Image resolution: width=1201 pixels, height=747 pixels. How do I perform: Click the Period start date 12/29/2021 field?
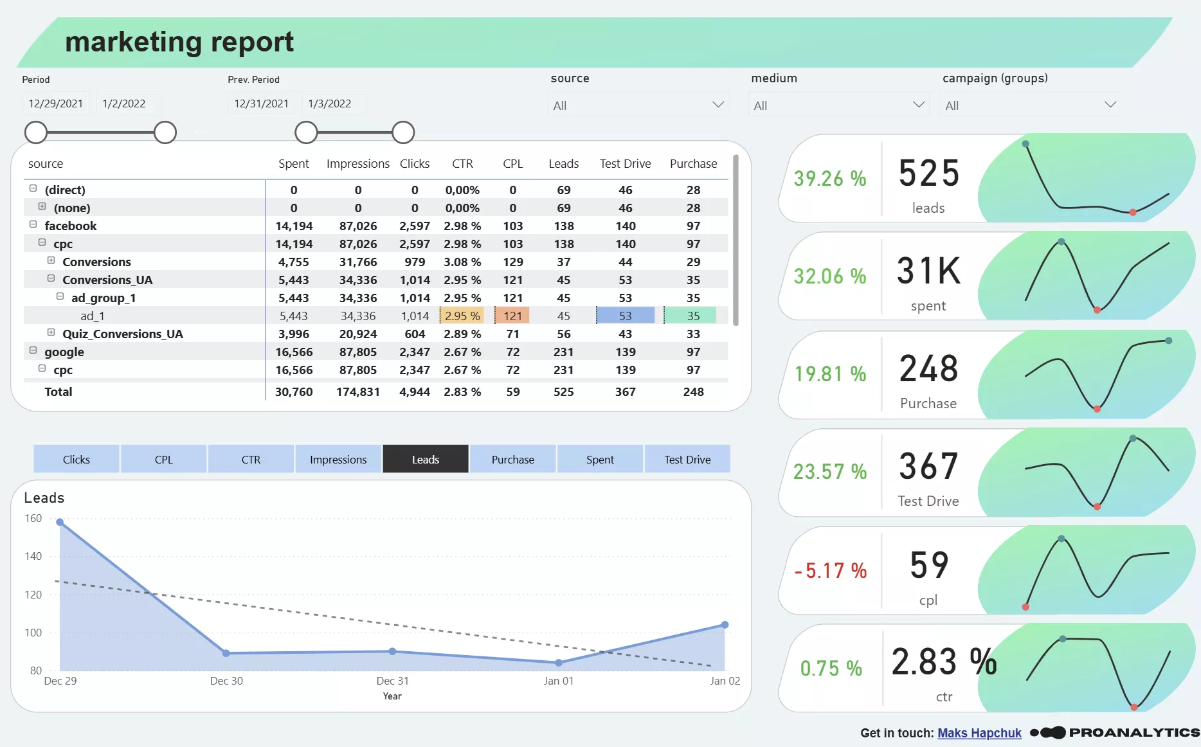(56, 104)
